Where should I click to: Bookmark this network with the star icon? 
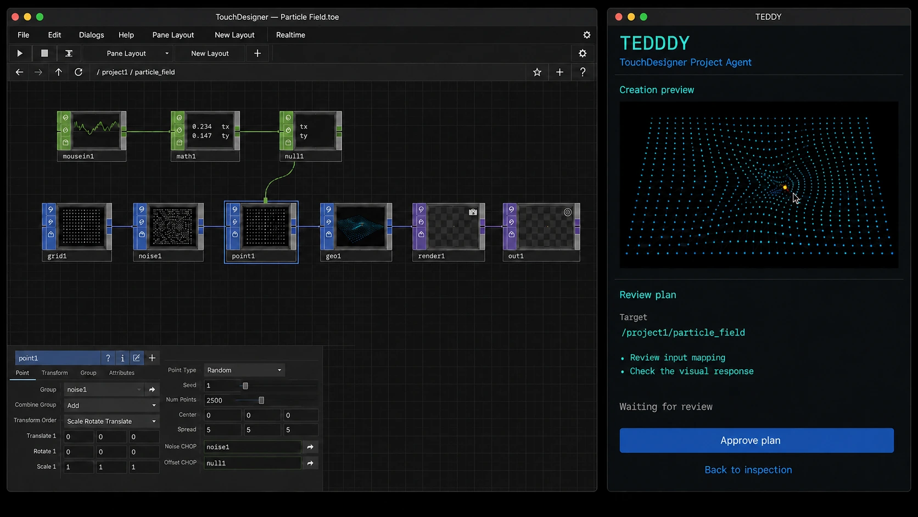point(537,72)
